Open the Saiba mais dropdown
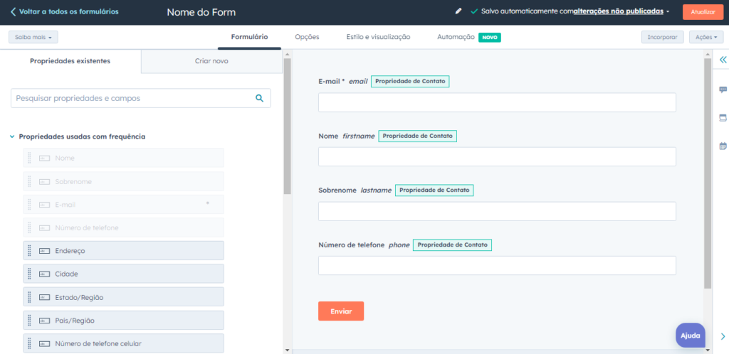 [33, 37]
